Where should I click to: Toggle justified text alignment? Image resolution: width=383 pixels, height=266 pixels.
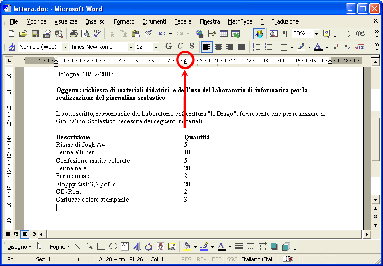coord(242,47)
